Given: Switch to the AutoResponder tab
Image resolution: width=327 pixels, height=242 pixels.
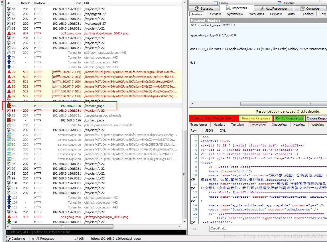Looking at the screenshot, I should tap(274, 9).
